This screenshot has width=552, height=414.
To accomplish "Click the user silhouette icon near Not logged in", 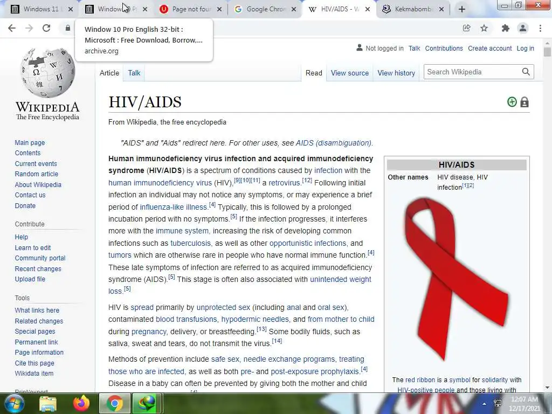I will (359, 47).
